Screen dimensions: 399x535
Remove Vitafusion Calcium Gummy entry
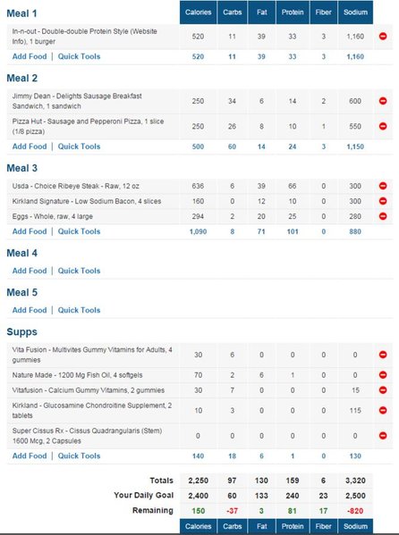[383, 390]
